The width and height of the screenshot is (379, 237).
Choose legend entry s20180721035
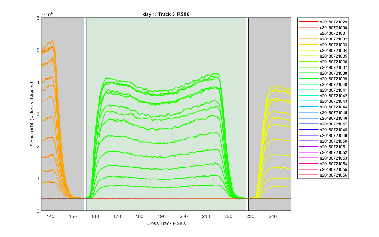(334, 56)
